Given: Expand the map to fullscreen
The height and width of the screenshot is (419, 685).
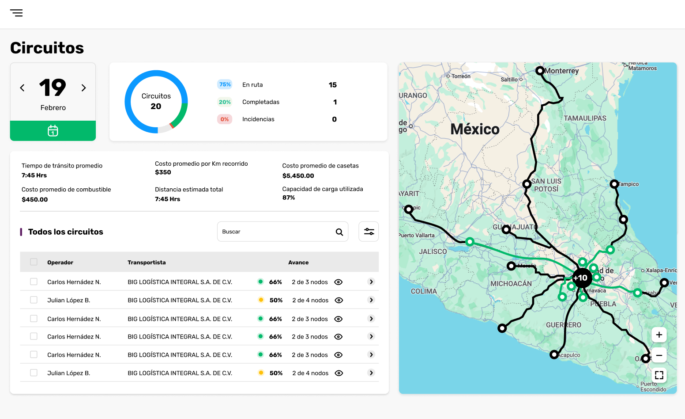Looking at the screenshot, I should pyautogui.click(x=659, y=375).
